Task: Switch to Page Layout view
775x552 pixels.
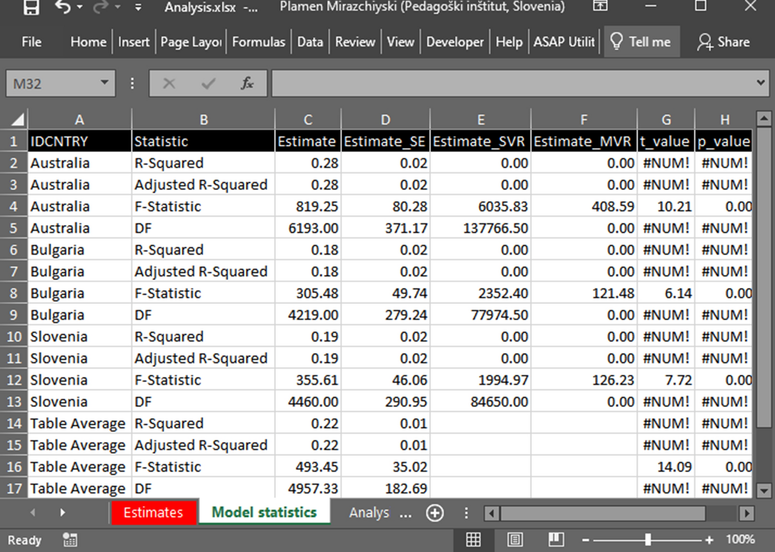Action: [x=514, y=539]
